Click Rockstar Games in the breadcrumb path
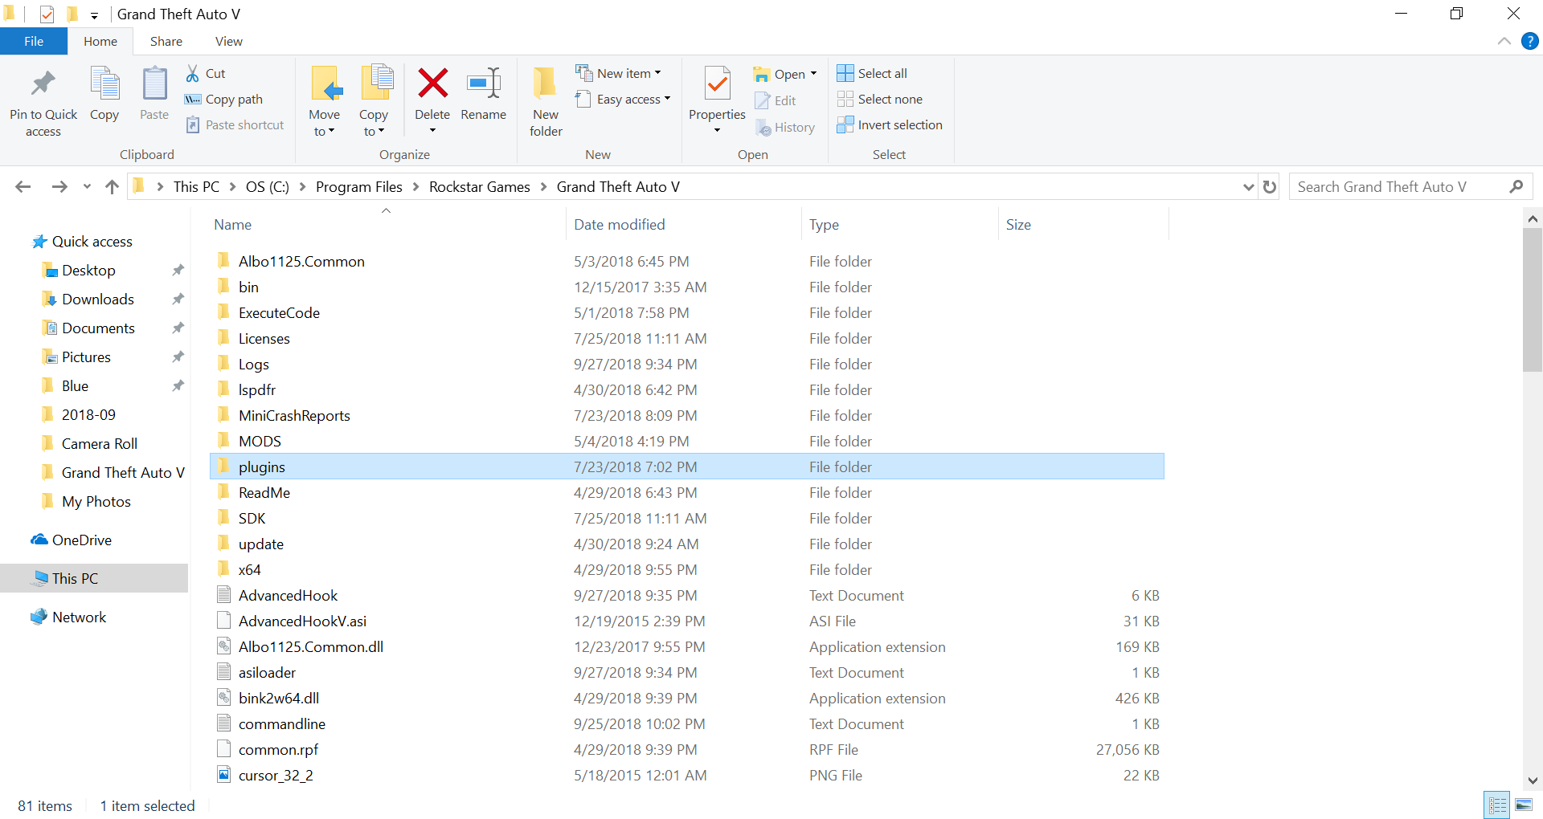This screenshot has height=819, width=1543. click(480, 187)
